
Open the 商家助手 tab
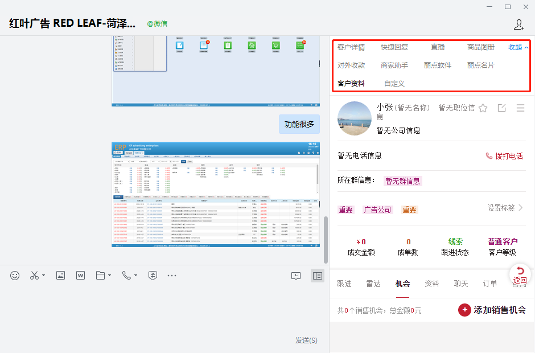[394, 65]
